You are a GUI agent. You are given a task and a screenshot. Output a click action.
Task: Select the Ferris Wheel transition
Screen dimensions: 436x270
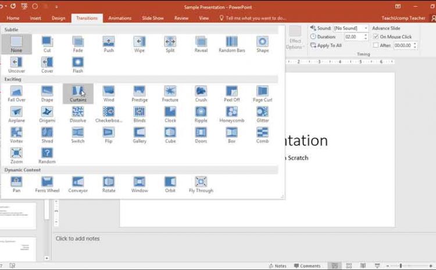(47, 184)
